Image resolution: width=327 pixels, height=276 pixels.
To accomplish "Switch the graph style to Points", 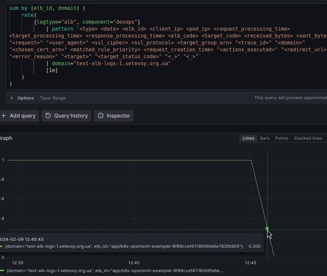I will tap(281, 138).
